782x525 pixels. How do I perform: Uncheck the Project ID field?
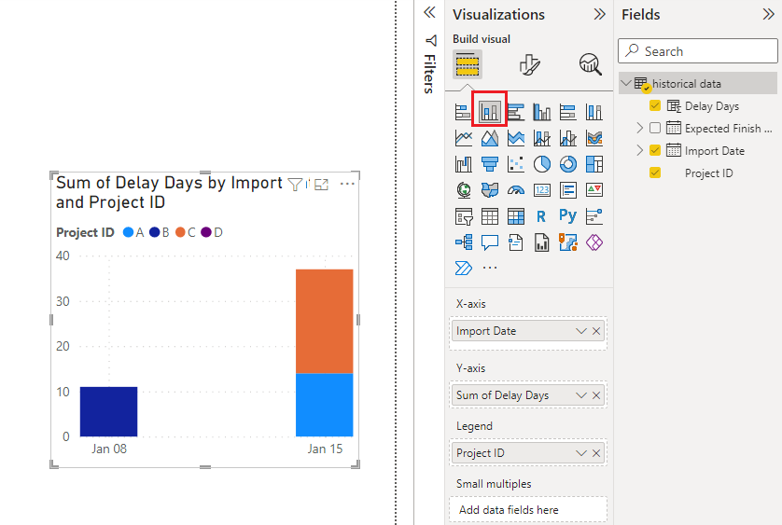point(655,173)
